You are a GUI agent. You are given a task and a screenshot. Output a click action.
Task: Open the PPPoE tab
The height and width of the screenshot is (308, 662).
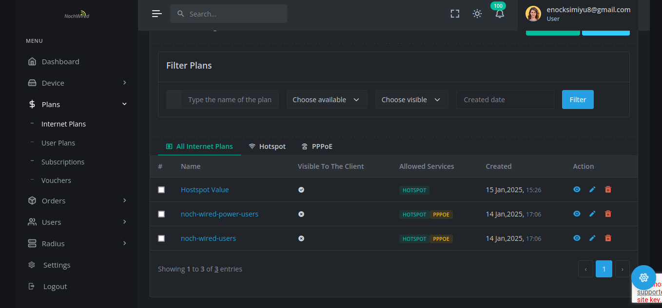pyautogui.click(x=317, y=146)
